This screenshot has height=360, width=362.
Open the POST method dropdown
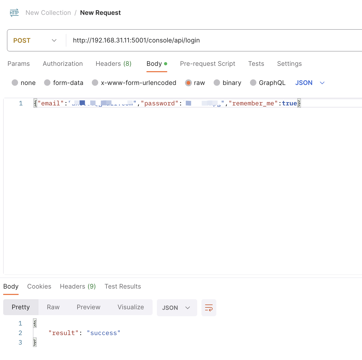(x=54, y=40)
